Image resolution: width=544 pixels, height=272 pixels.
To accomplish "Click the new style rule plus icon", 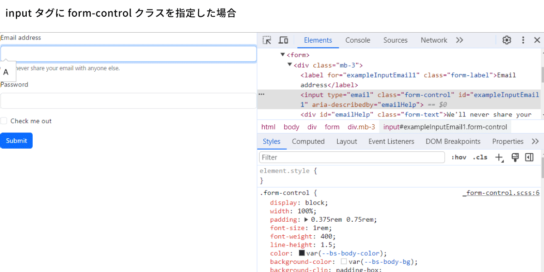I will click(x=499, y=157).
